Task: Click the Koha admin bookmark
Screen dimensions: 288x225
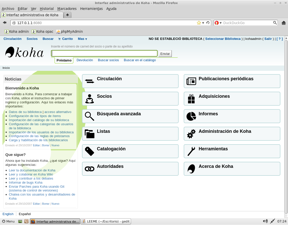Action: (16, 32)
